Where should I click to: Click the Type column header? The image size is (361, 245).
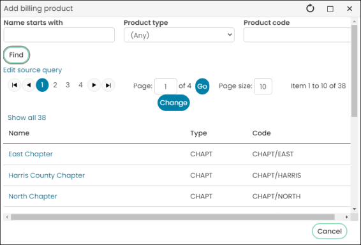tap(198, 133)
